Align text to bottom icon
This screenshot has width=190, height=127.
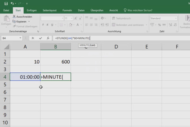coord(96,19)
